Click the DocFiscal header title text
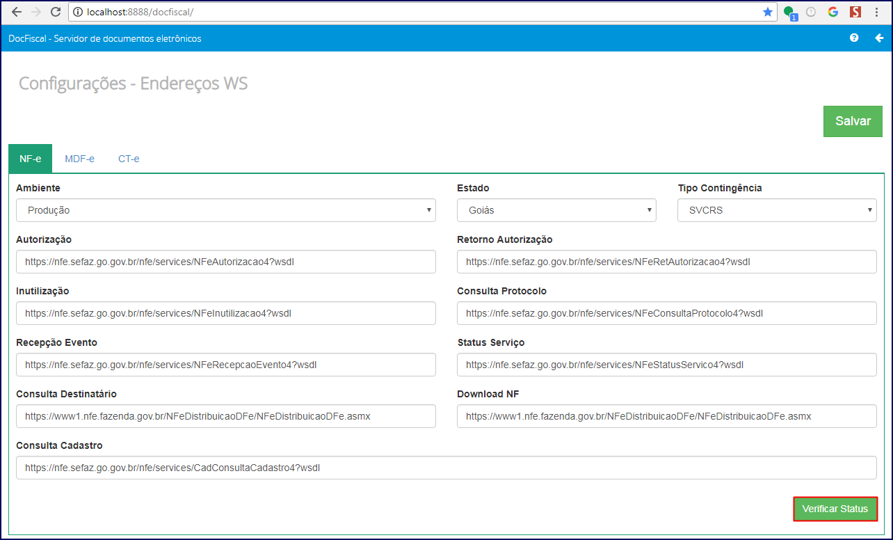Viewport: 893px width, 540px height. [105, 38]
